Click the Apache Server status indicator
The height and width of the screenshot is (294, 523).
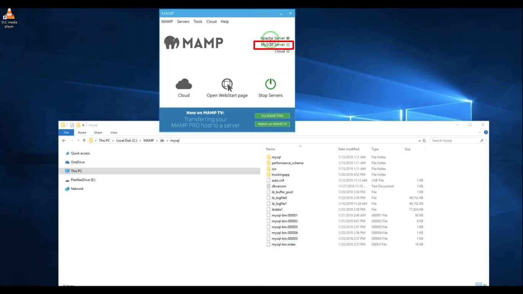pyautogui.click(x=288, y=38)
